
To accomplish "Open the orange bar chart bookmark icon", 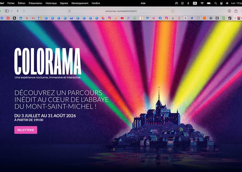I will tap(116, 18).
